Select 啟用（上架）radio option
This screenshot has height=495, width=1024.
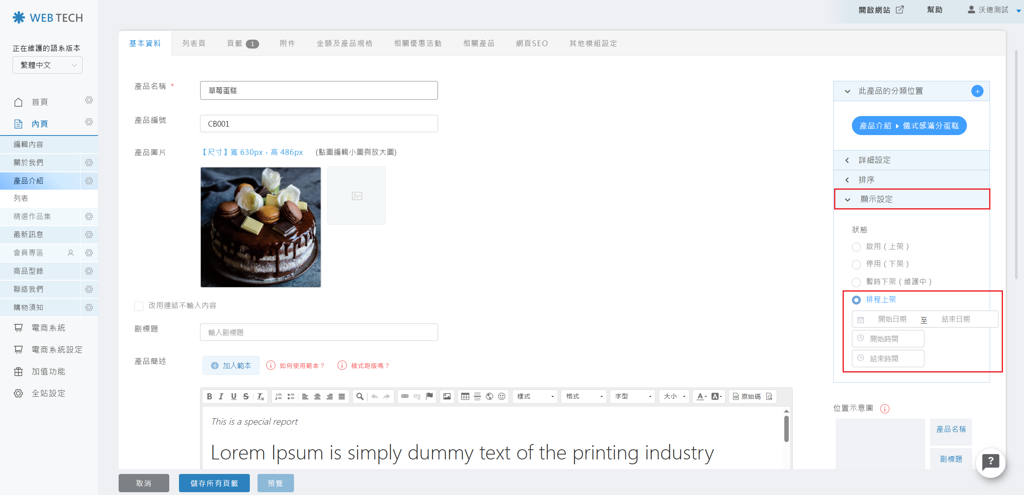pos(856,247)
